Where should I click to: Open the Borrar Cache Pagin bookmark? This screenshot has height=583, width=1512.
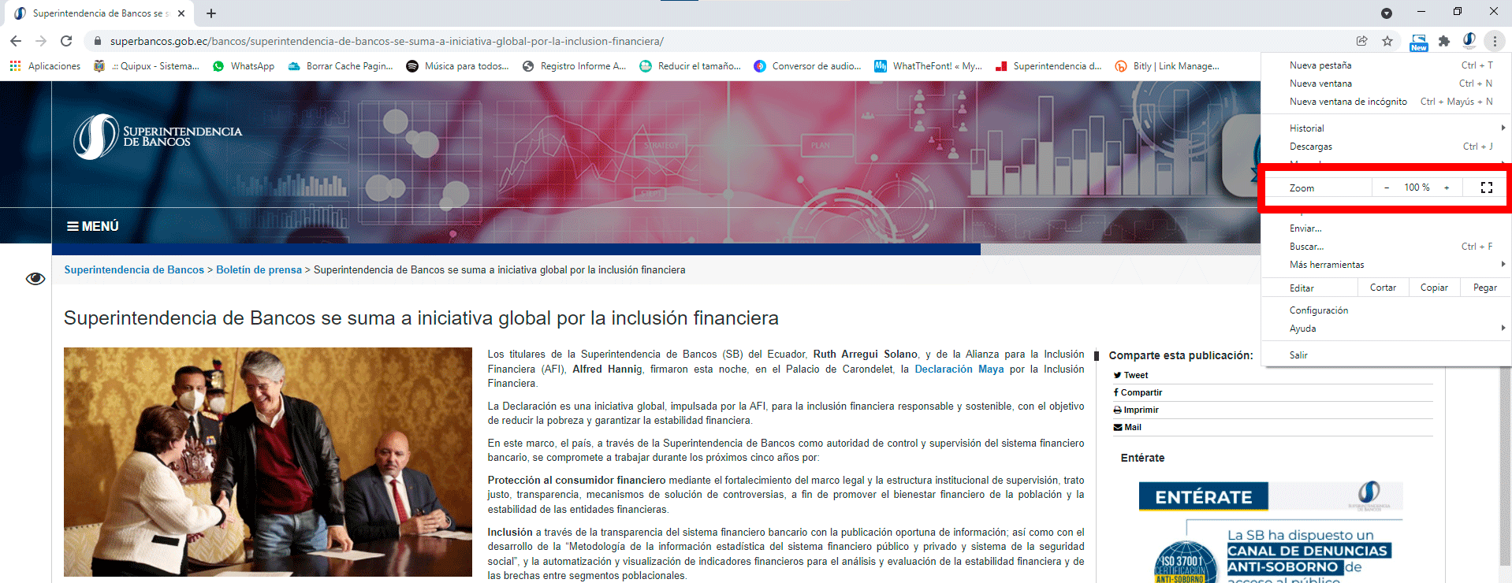click(x=341, y=66)
